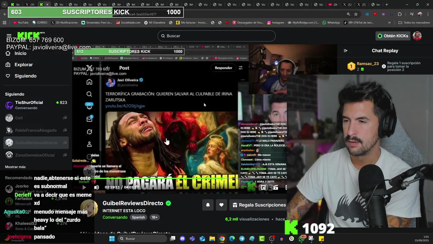Select the 18+ tag

[x=155, y=217]
